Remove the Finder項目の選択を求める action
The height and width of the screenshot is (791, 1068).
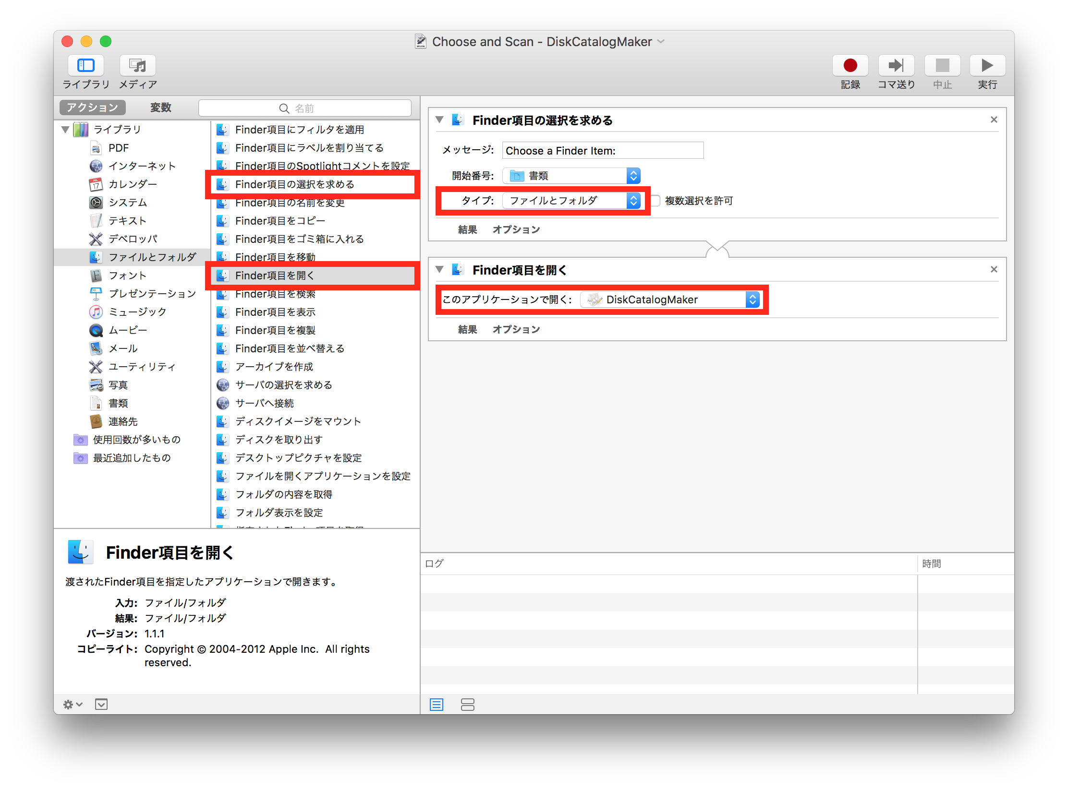pos(994,120)
